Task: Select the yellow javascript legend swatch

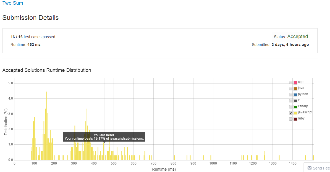Action: click(295, 113)
